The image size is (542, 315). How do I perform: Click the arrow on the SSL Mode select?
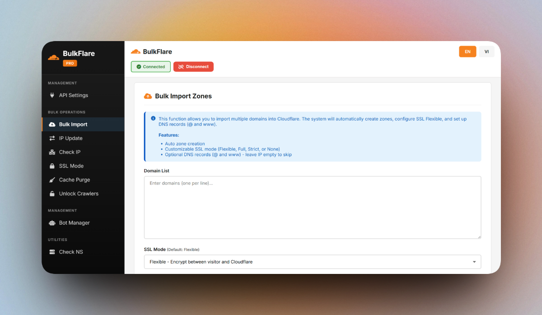click(x=474, y=262)
